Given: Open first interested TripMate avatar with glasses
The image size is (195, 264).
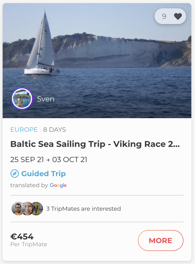Looking at the screenshot, I should tap(18, 209).
